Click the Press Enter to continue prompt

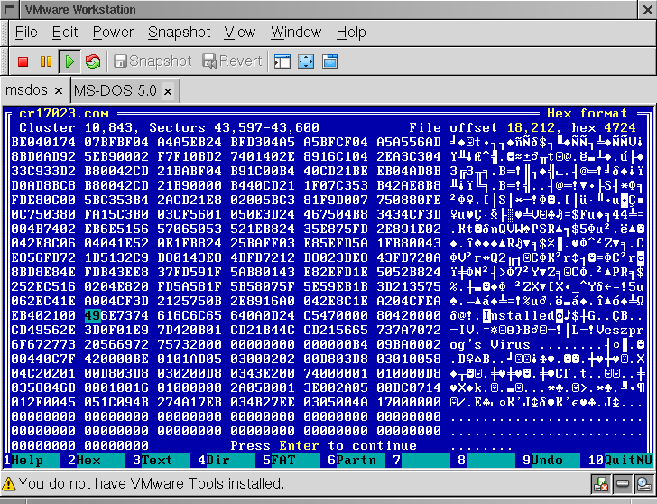point(323,445)
